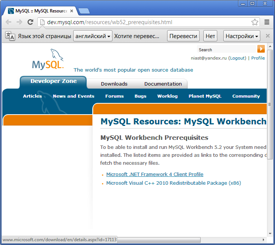Select the MySQL Resources browser tab

[x=41, y=11]
